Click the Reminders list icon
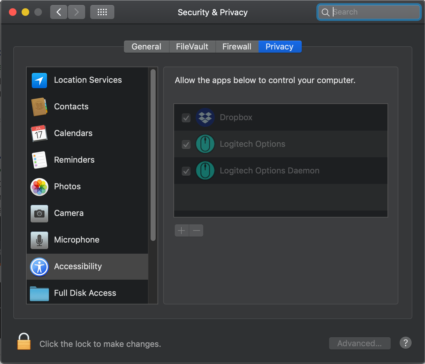This screenshot has height=364, width=425. [x=39, y=160]
